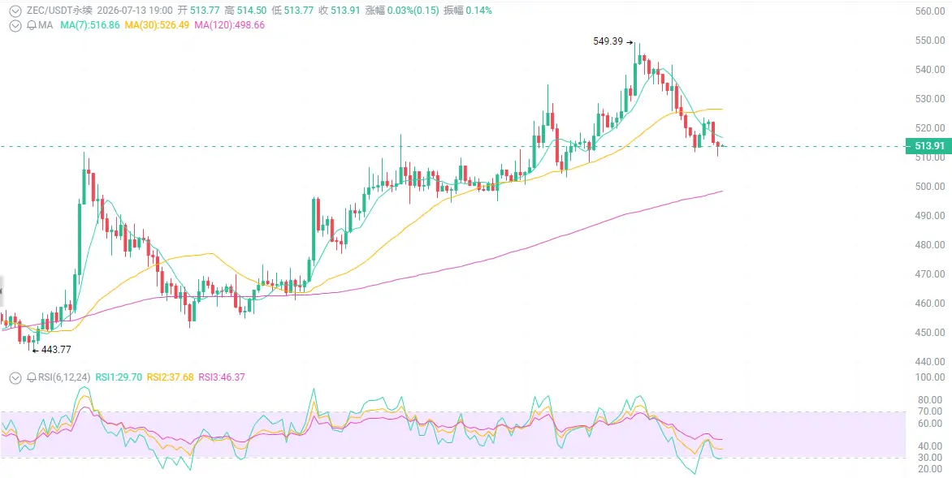
Task: Click the RSI2:37.68 value
Action: [170, 377]
